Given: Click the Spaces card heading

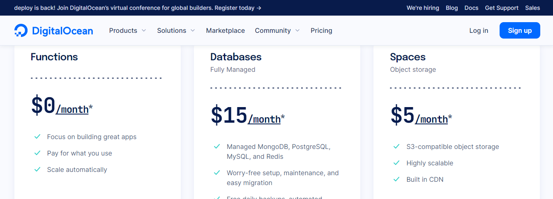Looking at the screenshot, I should [408, 57].
